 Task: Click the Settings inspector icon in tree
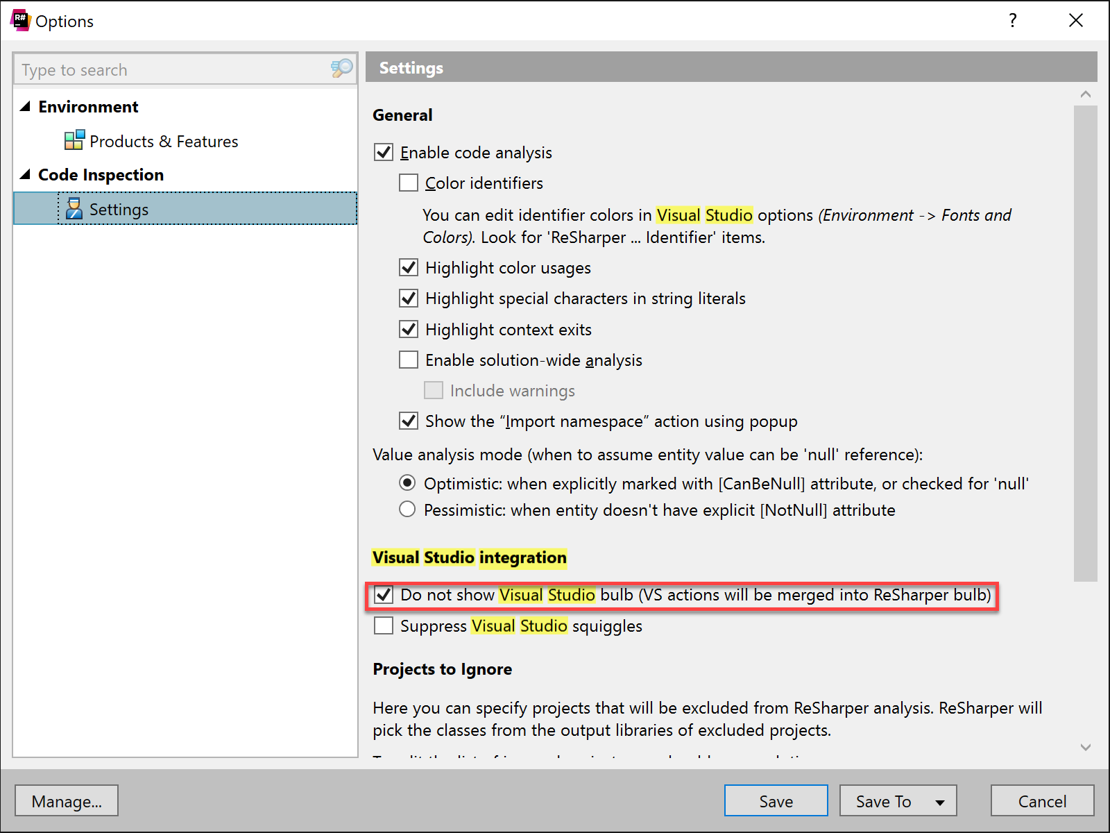click(x=74, y=208)
